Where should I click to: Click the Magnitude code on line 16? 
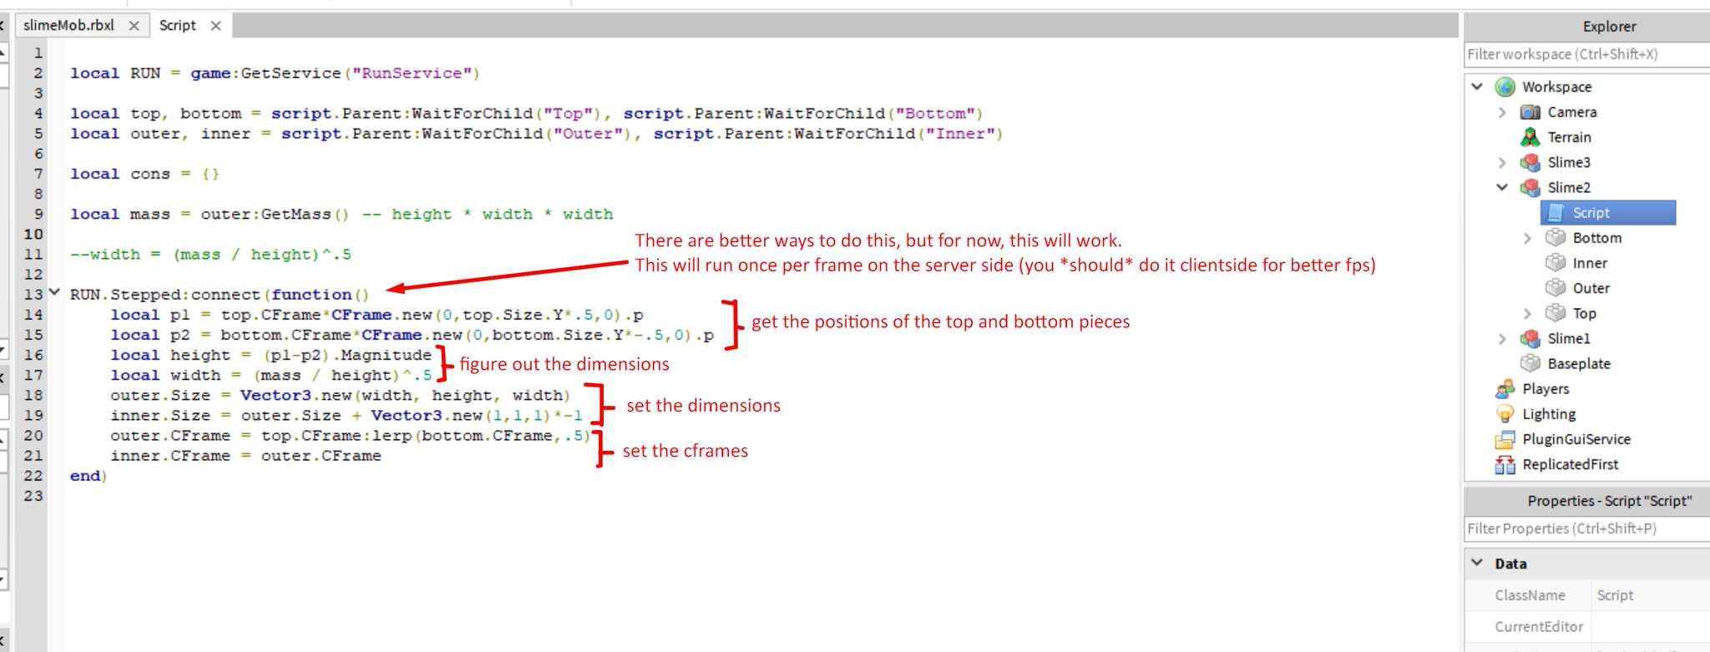coord(386,355)
